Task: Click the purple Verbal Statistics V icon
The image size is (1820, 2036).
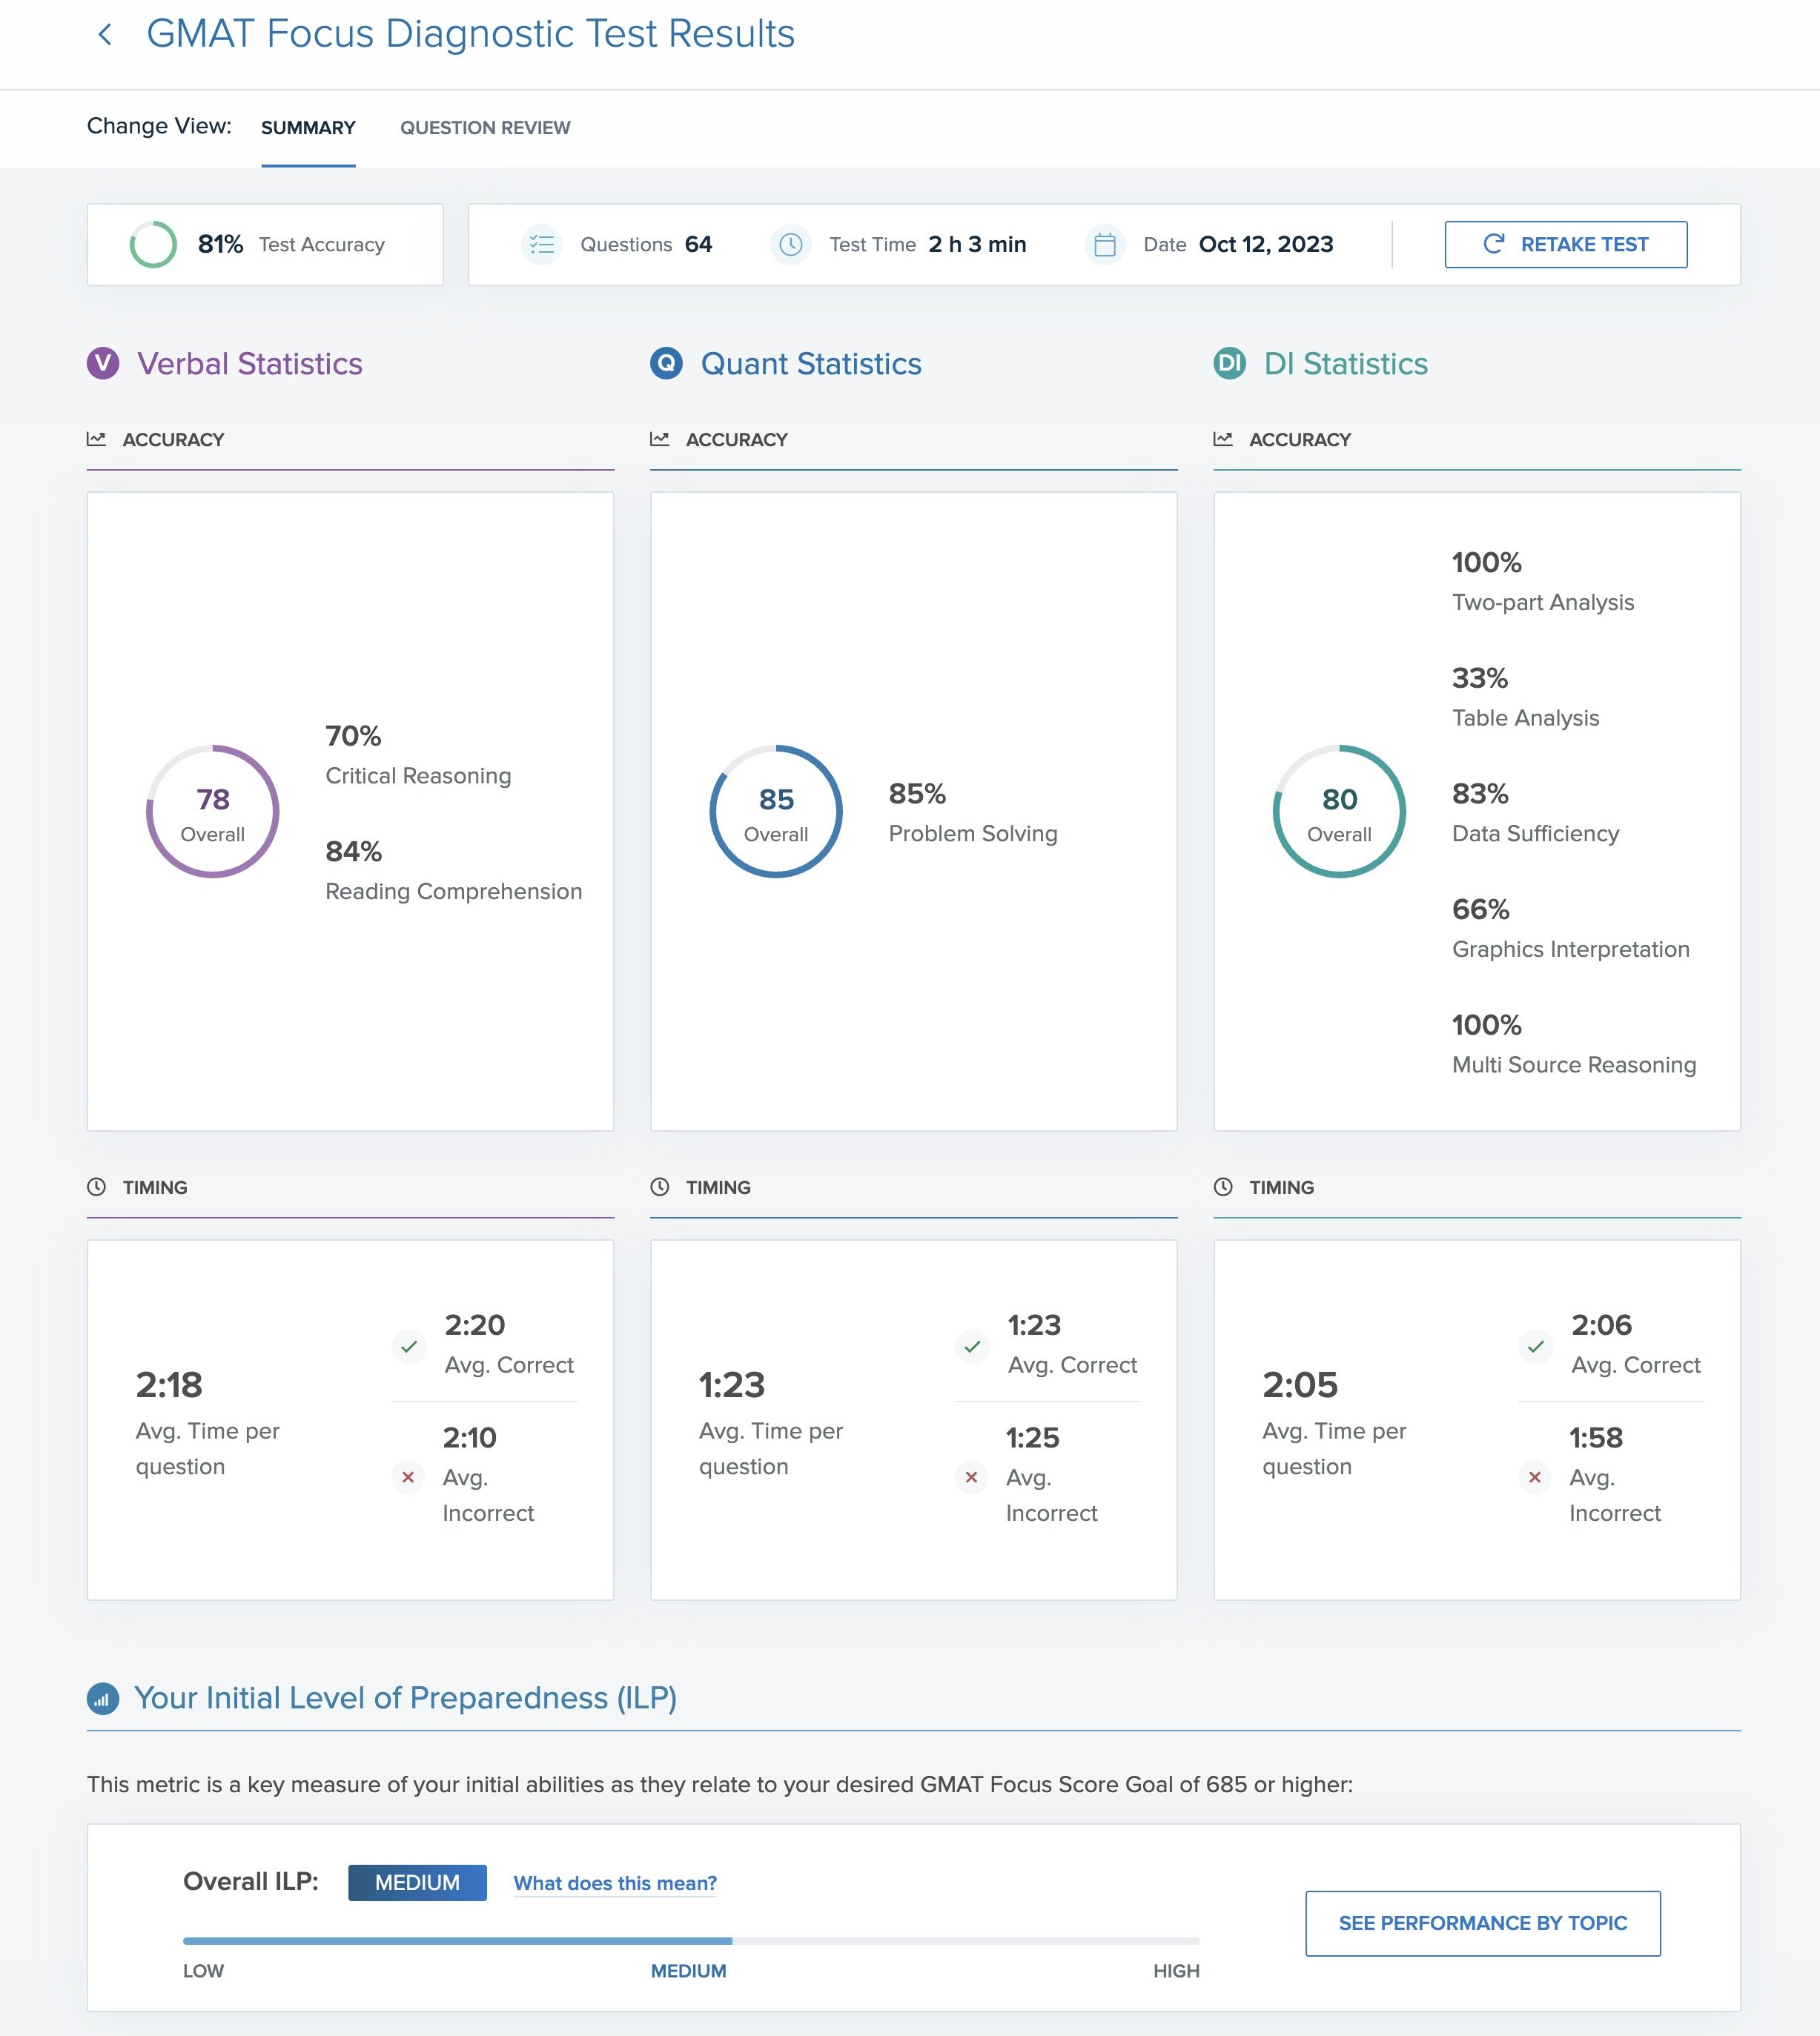Action: (103, 364)
